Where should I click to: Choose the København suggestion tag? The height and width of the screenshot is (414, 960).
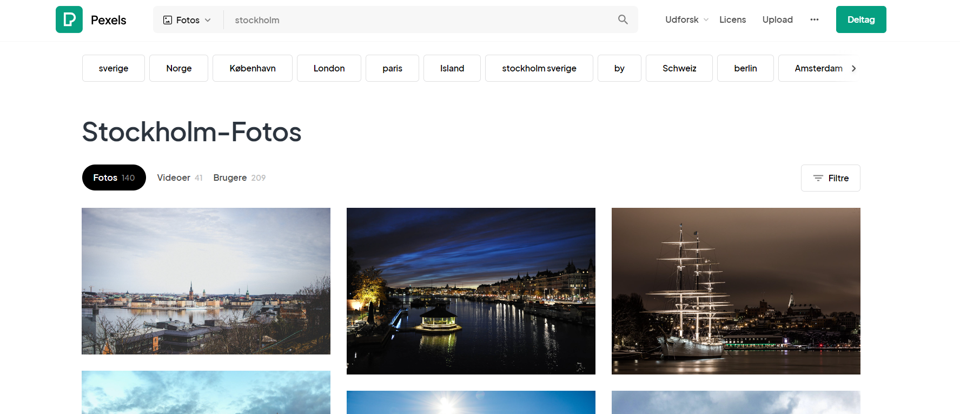pyautogui.click(x=252, y=68)
